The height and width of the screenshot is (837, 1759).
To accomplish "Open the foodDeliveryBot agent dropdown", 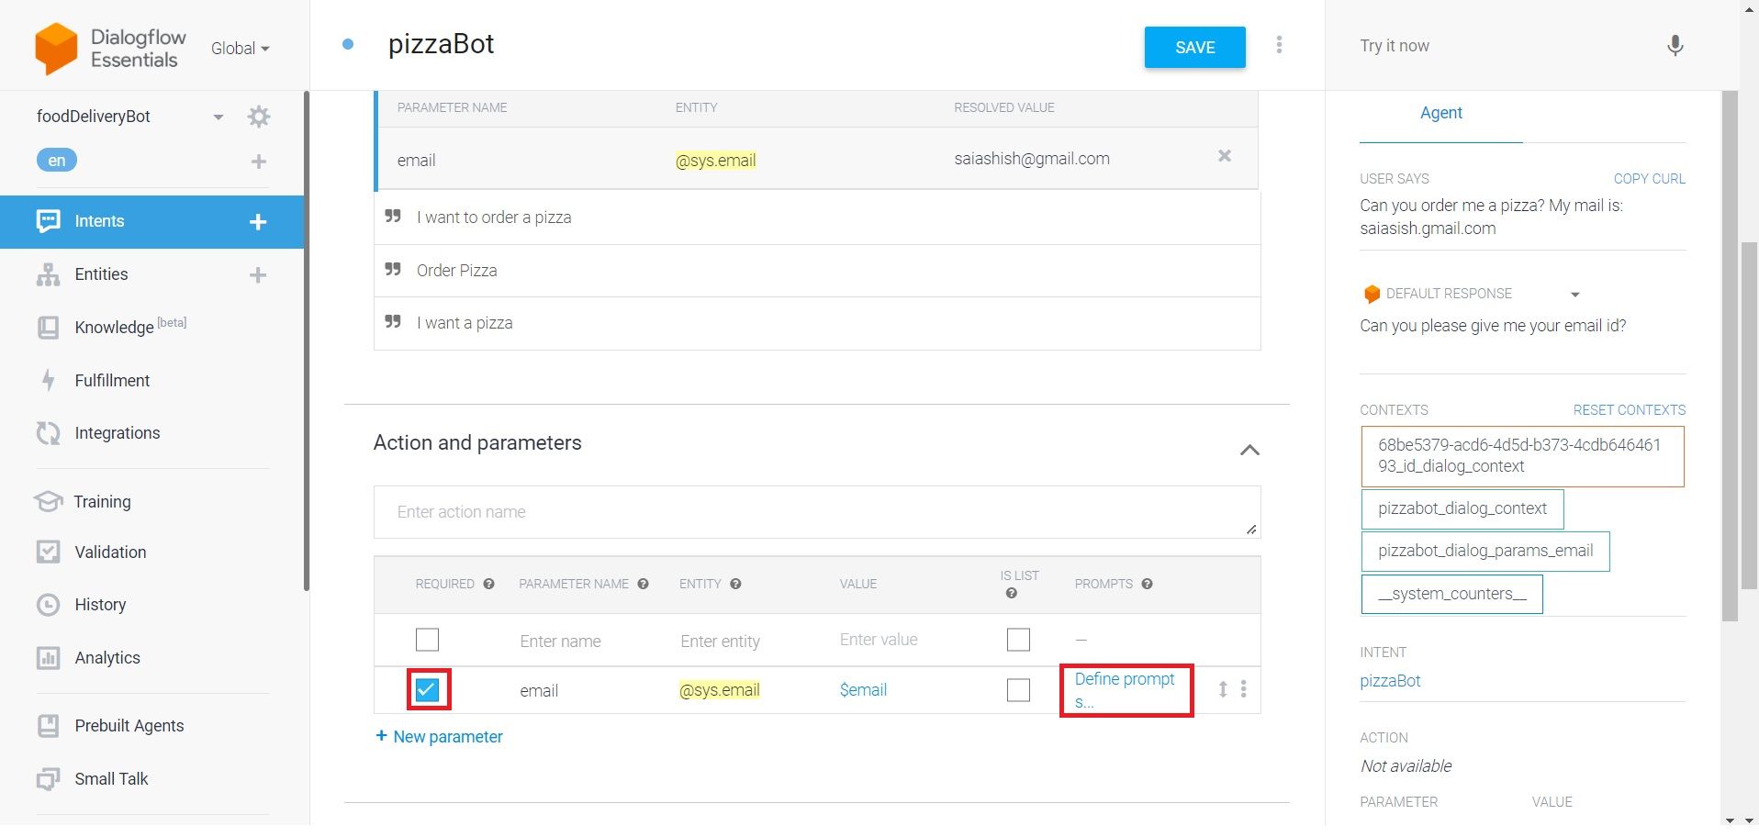I will point(218,117).
